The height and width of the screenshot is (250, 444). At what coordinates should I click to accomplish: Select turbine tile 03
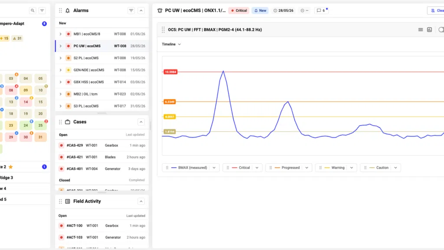point(11,79)
